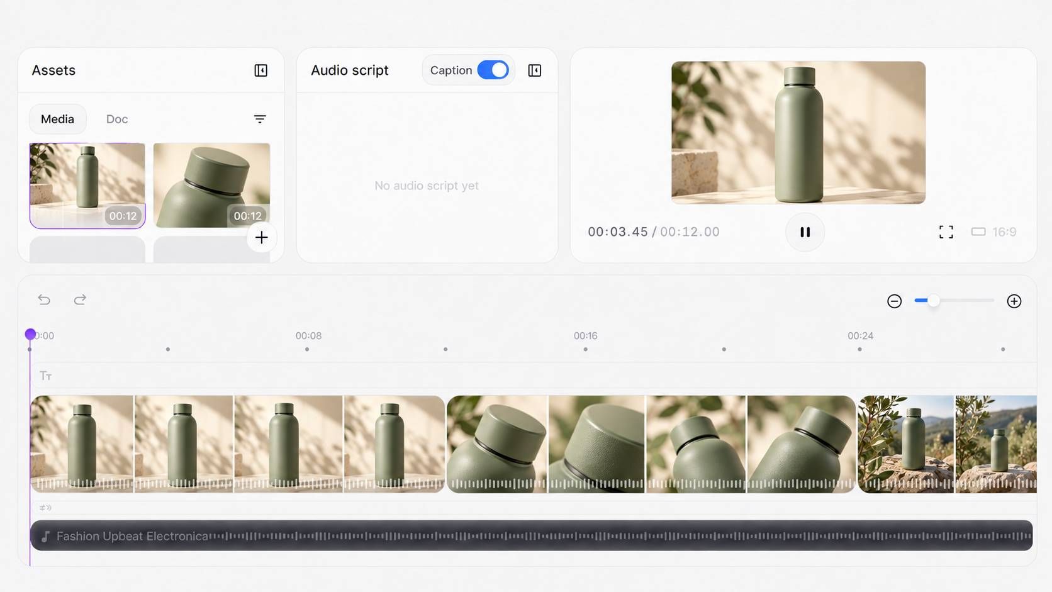The image size is (1052, 592).
Task: Zoom in the timeline
Action: pos(1014,301)
